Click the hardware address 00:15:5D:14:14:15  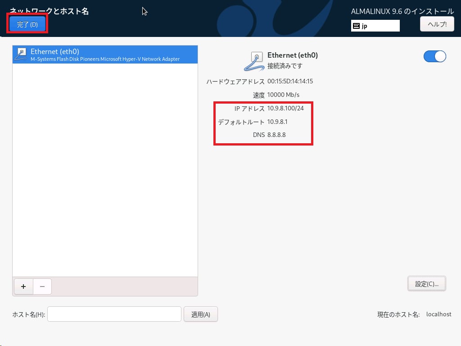coord(290,82)
